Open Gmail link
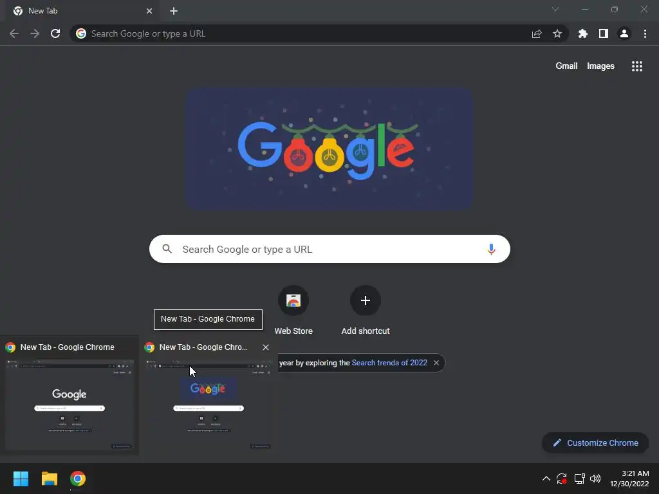Screen dimensions: 659x494 click(x=566, y=66)
